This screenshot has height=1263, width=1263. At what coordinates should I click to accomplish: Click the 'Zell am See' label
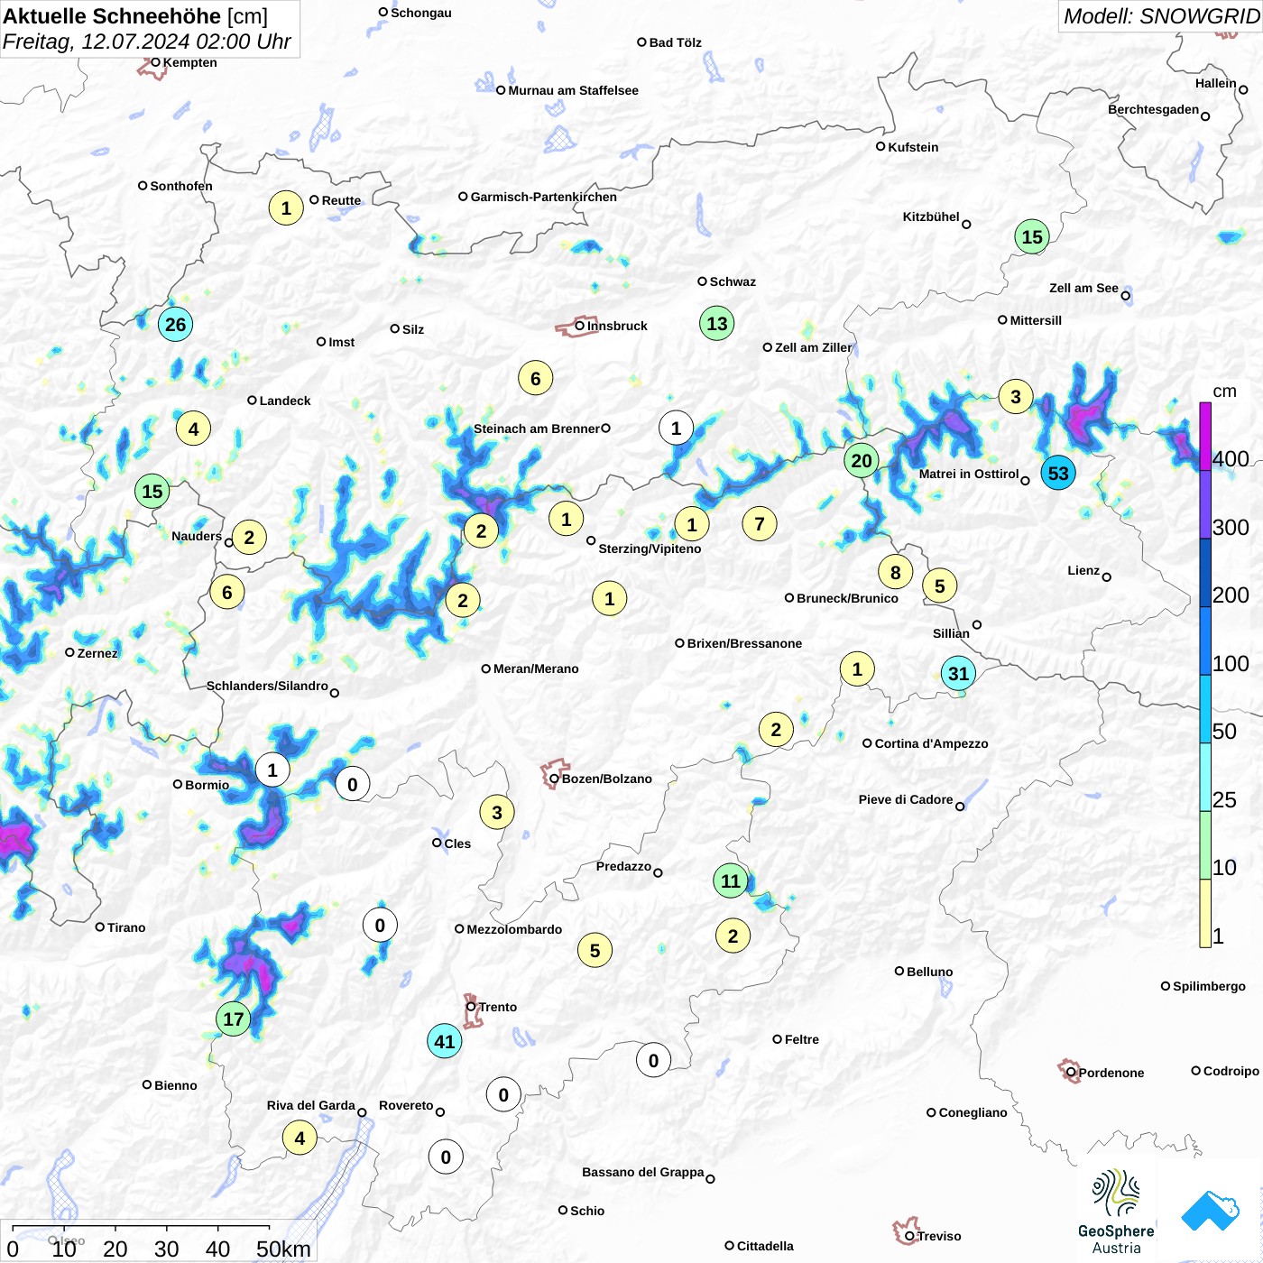coord(1083,288)
